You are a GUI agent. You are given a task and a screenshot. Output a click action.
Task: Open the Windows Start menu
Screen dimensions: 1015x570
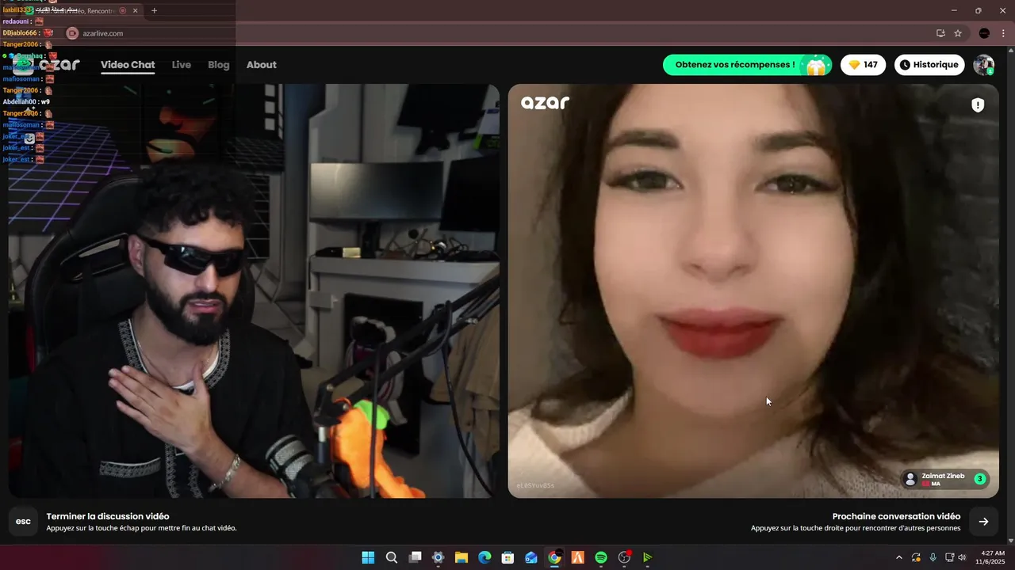click(368, 557)
